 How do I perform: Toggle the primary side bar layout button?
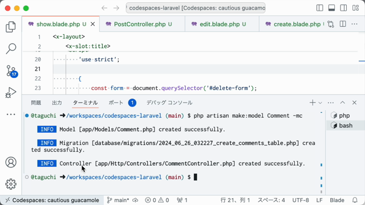coord(320,8)
